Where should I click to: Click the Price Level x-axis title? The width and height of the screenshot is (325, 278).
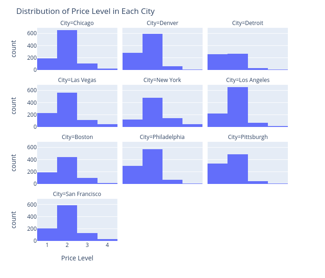(77, 258)
